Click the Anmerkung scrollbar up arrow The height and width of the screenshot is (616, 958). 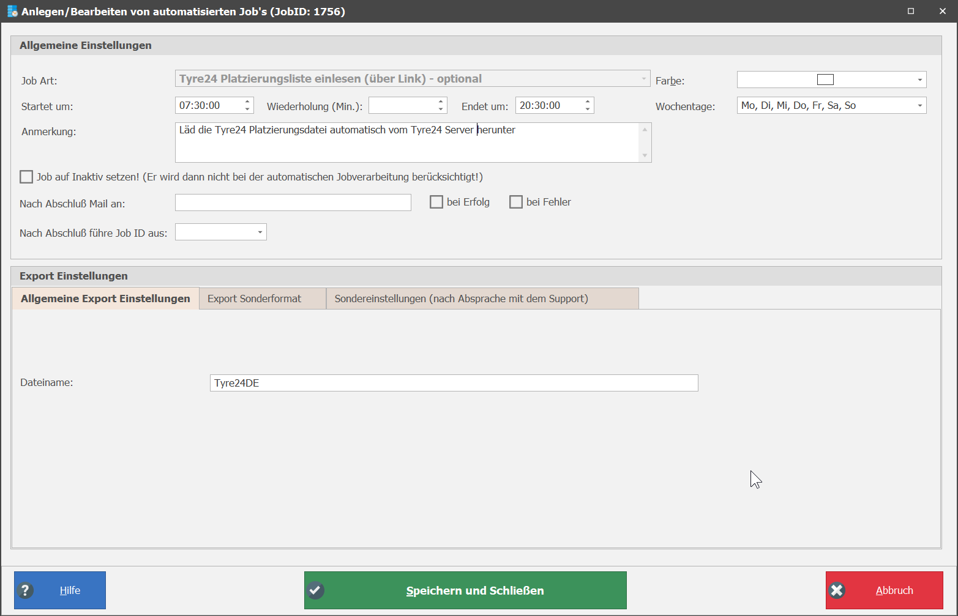[645, 130]
